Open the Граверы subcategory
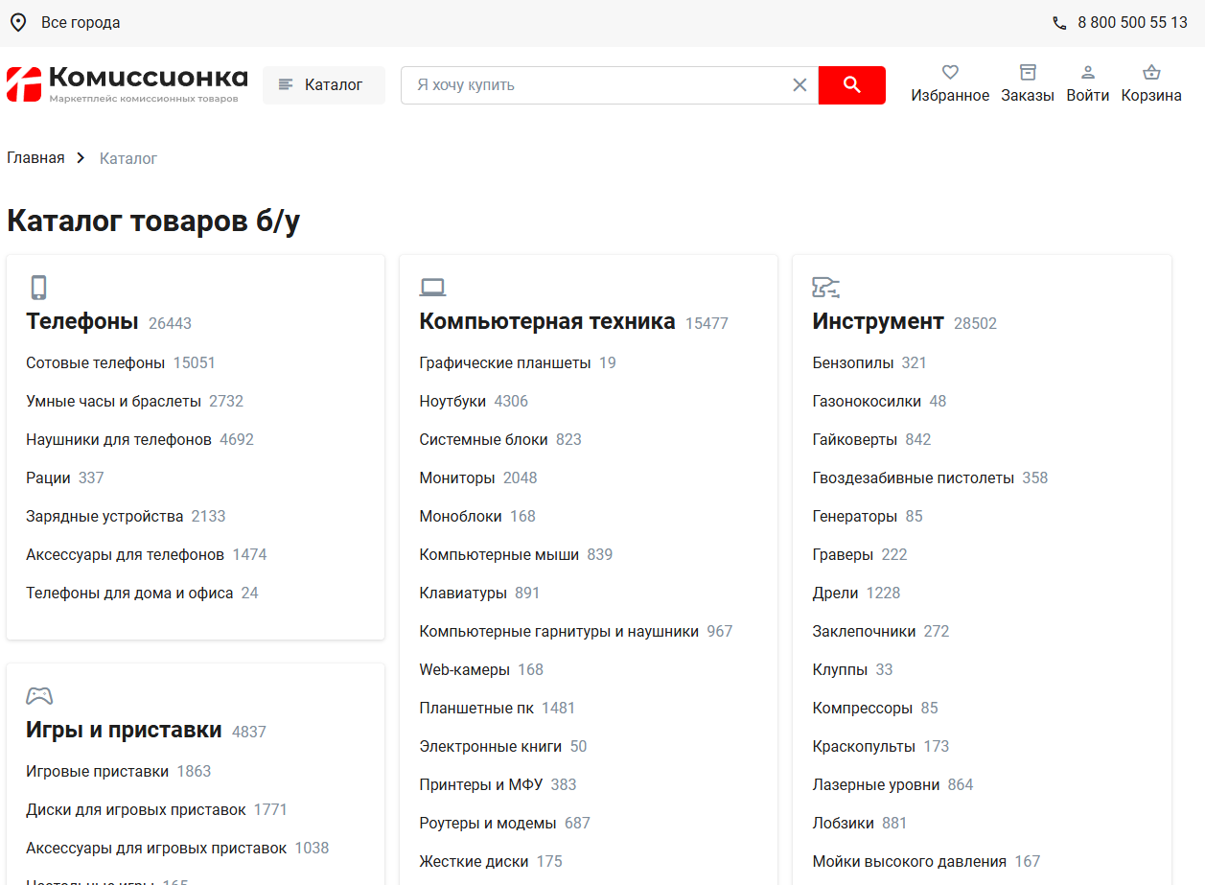 tap(843, 554)
